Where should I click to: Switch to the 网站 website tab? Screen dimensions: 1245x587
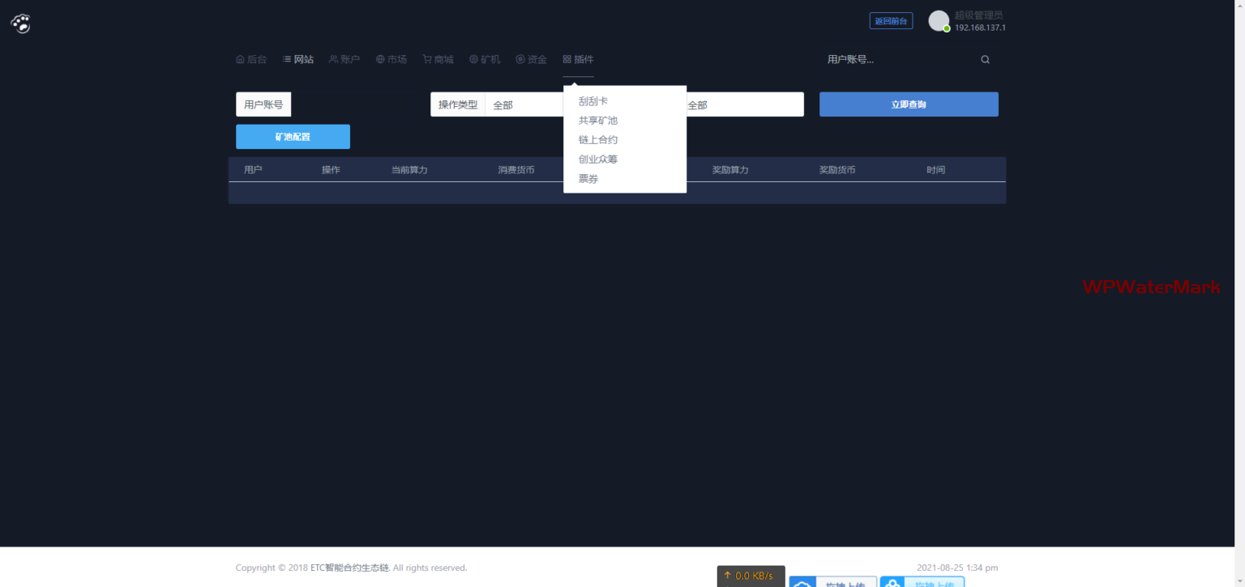[x=298, y=59]
